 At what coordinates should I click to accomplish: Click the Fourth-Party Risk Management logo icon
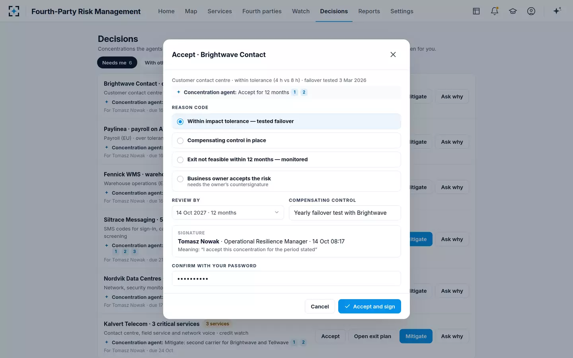(14, 11)
